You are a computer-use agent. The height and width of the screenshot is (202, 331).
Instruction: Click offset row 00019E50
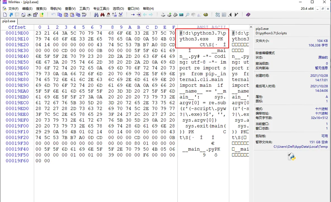pos(17,62)
